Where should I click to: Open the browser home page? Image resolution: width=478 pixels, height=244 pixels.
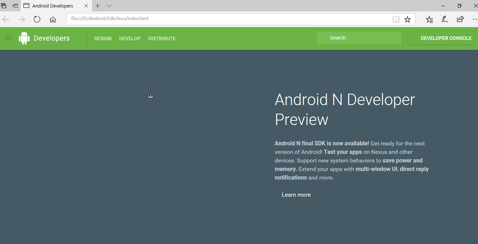pyautogui.click(x=53, y=19)
